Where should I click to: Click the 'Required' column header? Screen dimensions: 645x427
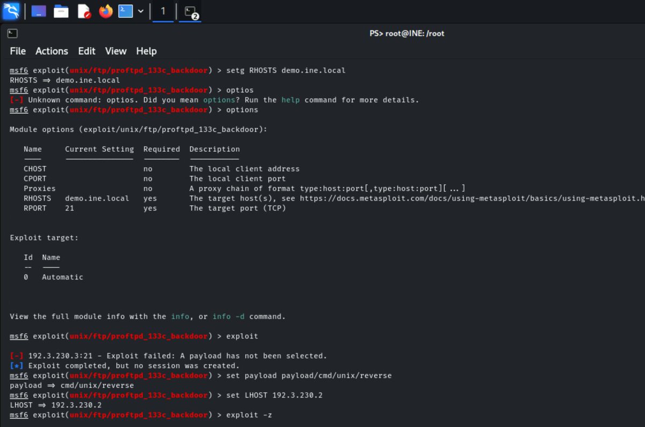tap(162, 149)
